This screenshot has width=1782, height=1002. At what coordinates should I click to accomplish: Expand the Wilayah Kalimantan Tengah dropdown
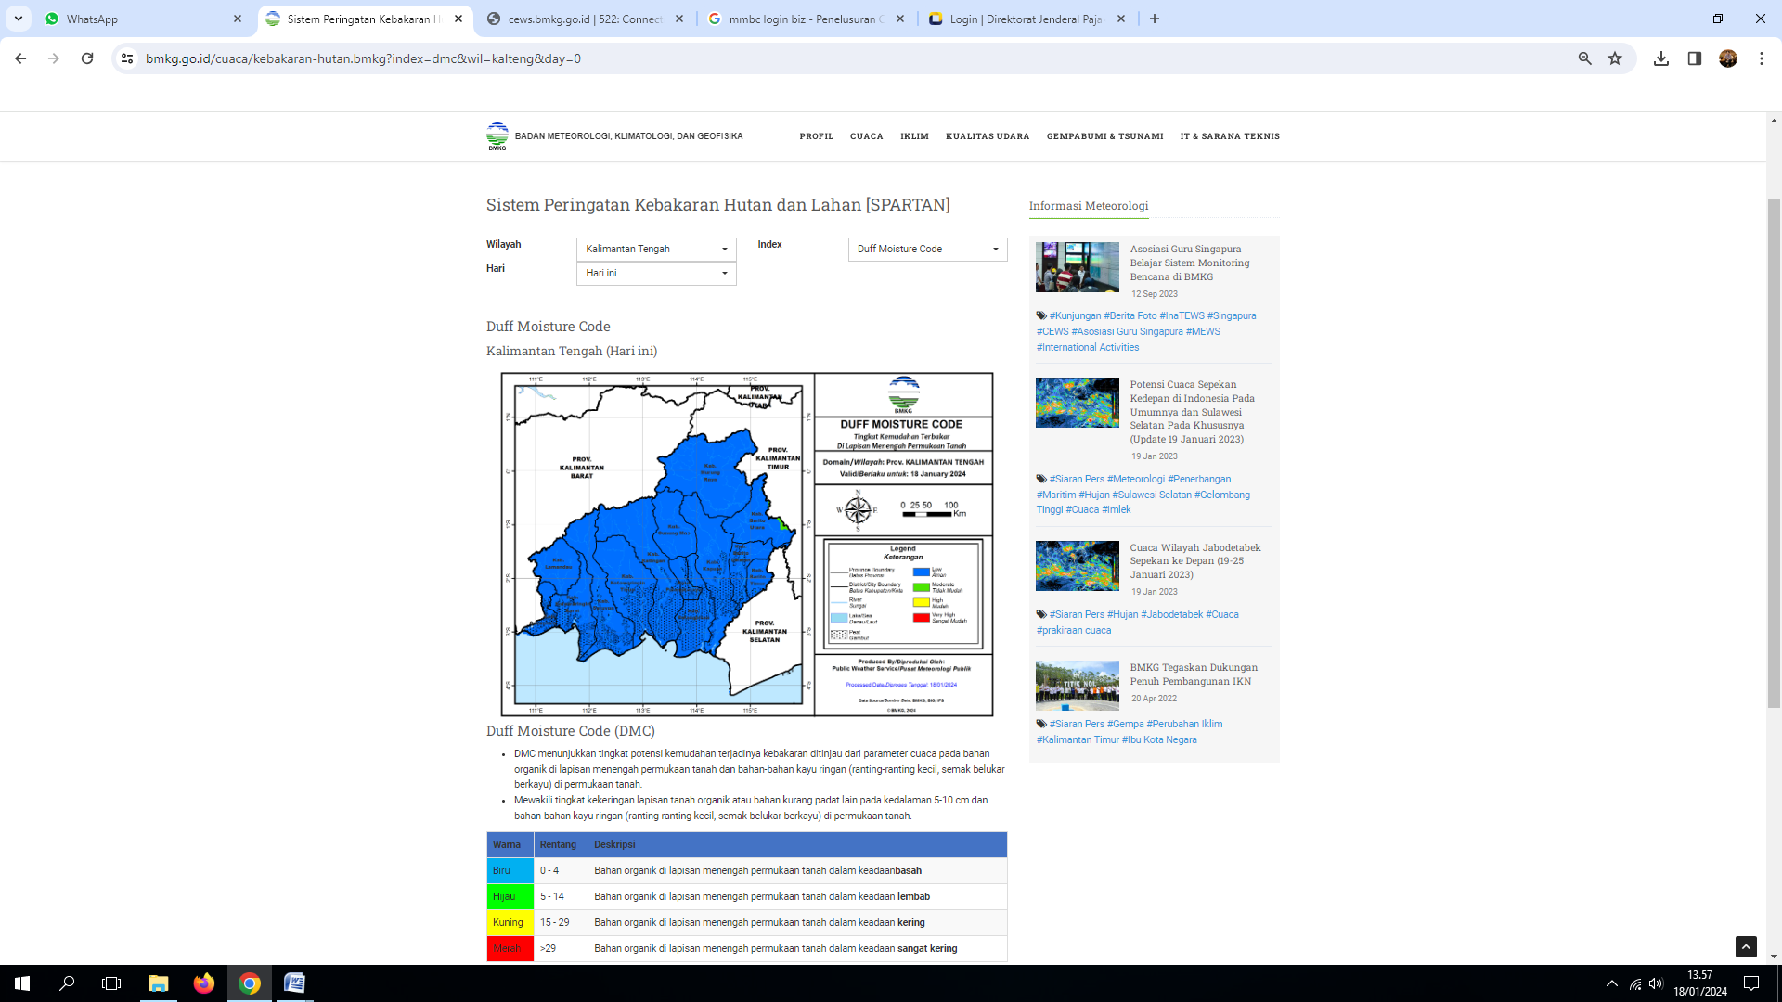pyautogui.click(x=656, y=249)
